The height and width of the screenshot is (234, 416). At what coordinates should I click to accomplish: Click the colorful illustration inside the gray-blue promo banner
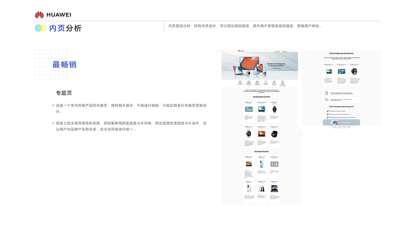334,123
